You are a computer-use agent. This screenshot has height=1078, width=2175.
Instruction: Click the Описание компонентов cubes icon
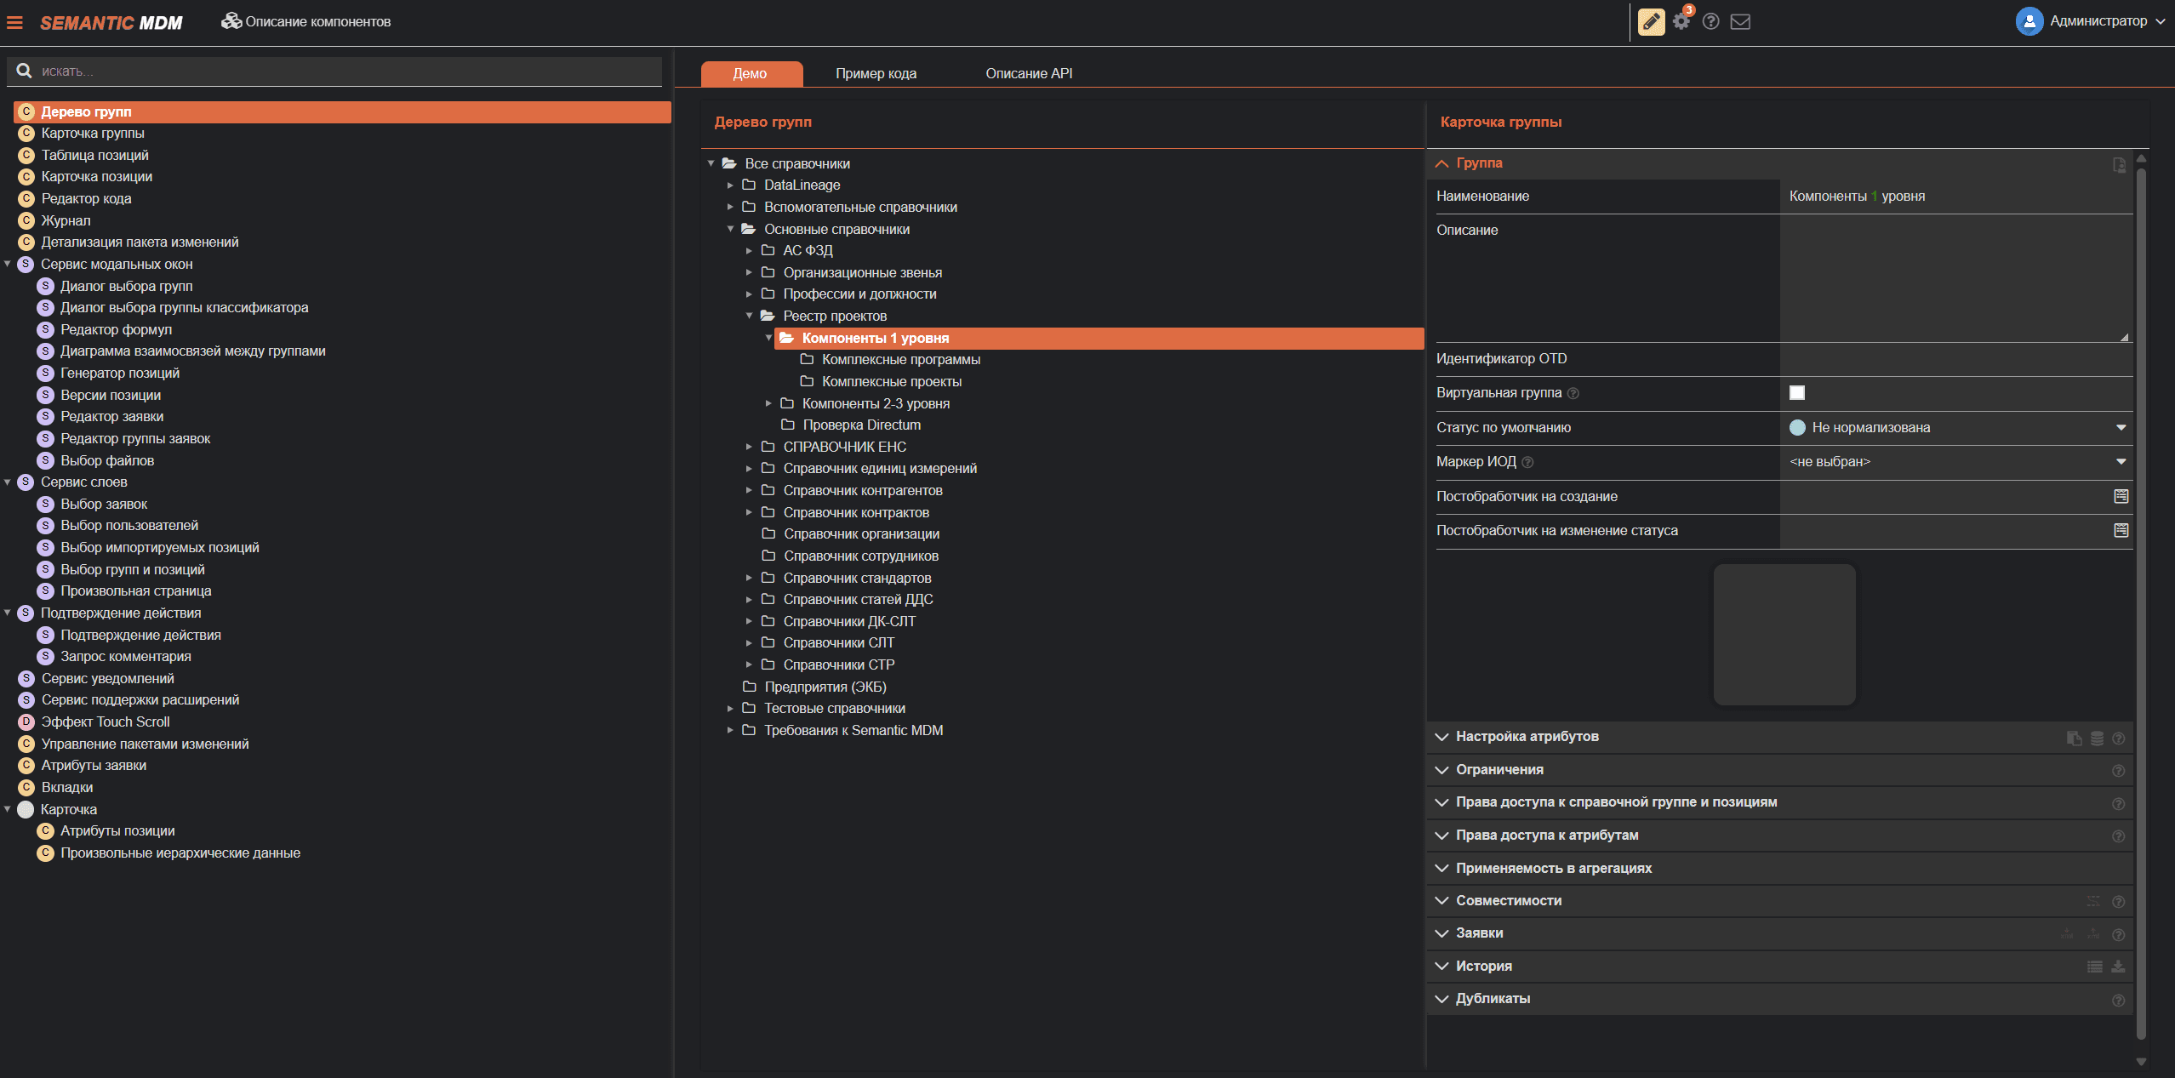tap(231, 21)
